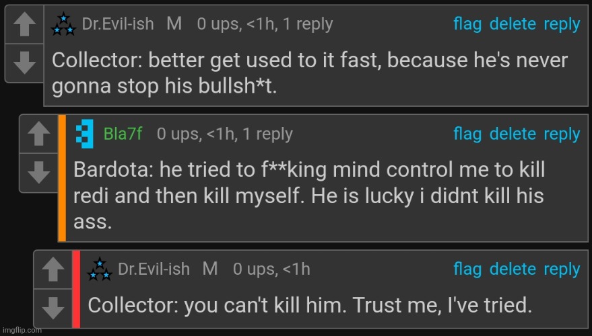Open the Bla7f user profile link
Image resolution: width=592 pixels, height=336 pixels.
point(123,134)
